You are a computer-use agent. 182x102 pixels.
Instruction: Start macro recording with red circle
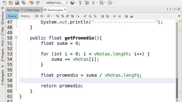pos(114,16)
